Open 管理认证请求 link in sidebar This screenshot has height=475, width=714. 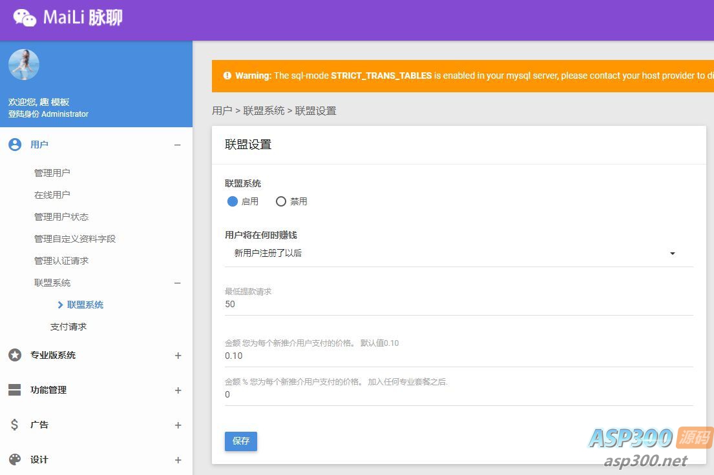pyautogui.click(x=61, y=261)
